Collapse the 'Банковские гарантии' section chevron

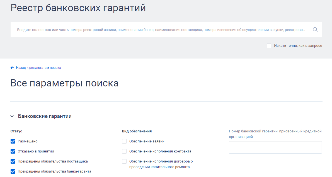pos(12,116)
